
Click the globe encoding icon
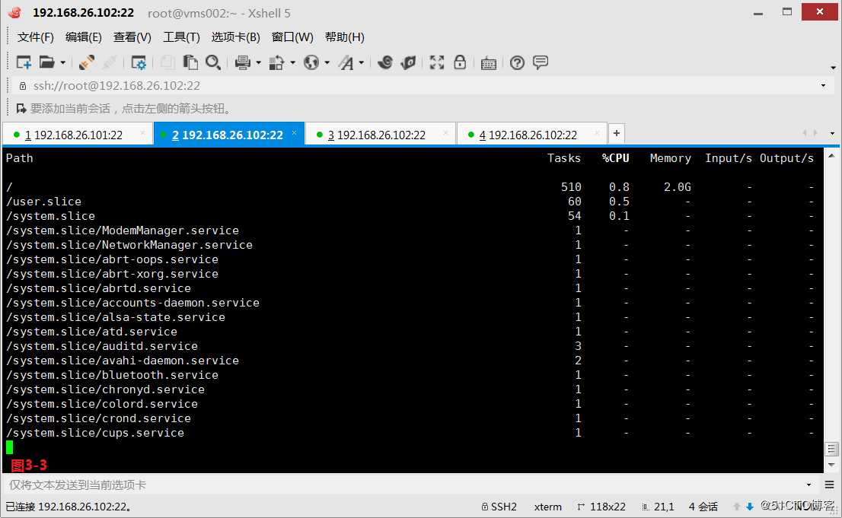pyautogui.click(x=311, y=63)
